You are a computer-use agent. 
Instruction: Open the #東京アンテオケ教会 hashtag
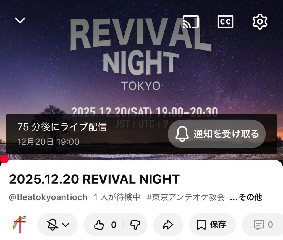point(186,197)
